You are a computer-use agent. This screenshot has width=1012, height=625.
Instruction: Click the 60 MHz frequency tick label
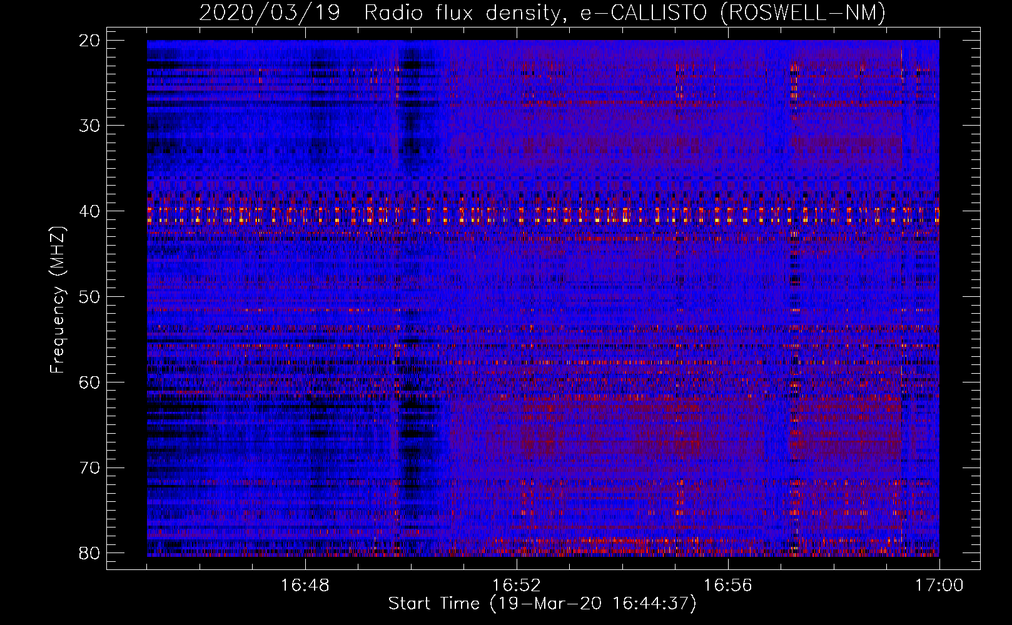tap(90, 382)
